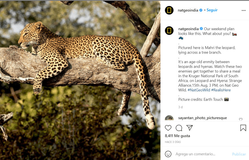Image resolution: width=249 pixels, height=160 pixels.
Task: Save post with the bookmark icon
Action: point(243,128)
